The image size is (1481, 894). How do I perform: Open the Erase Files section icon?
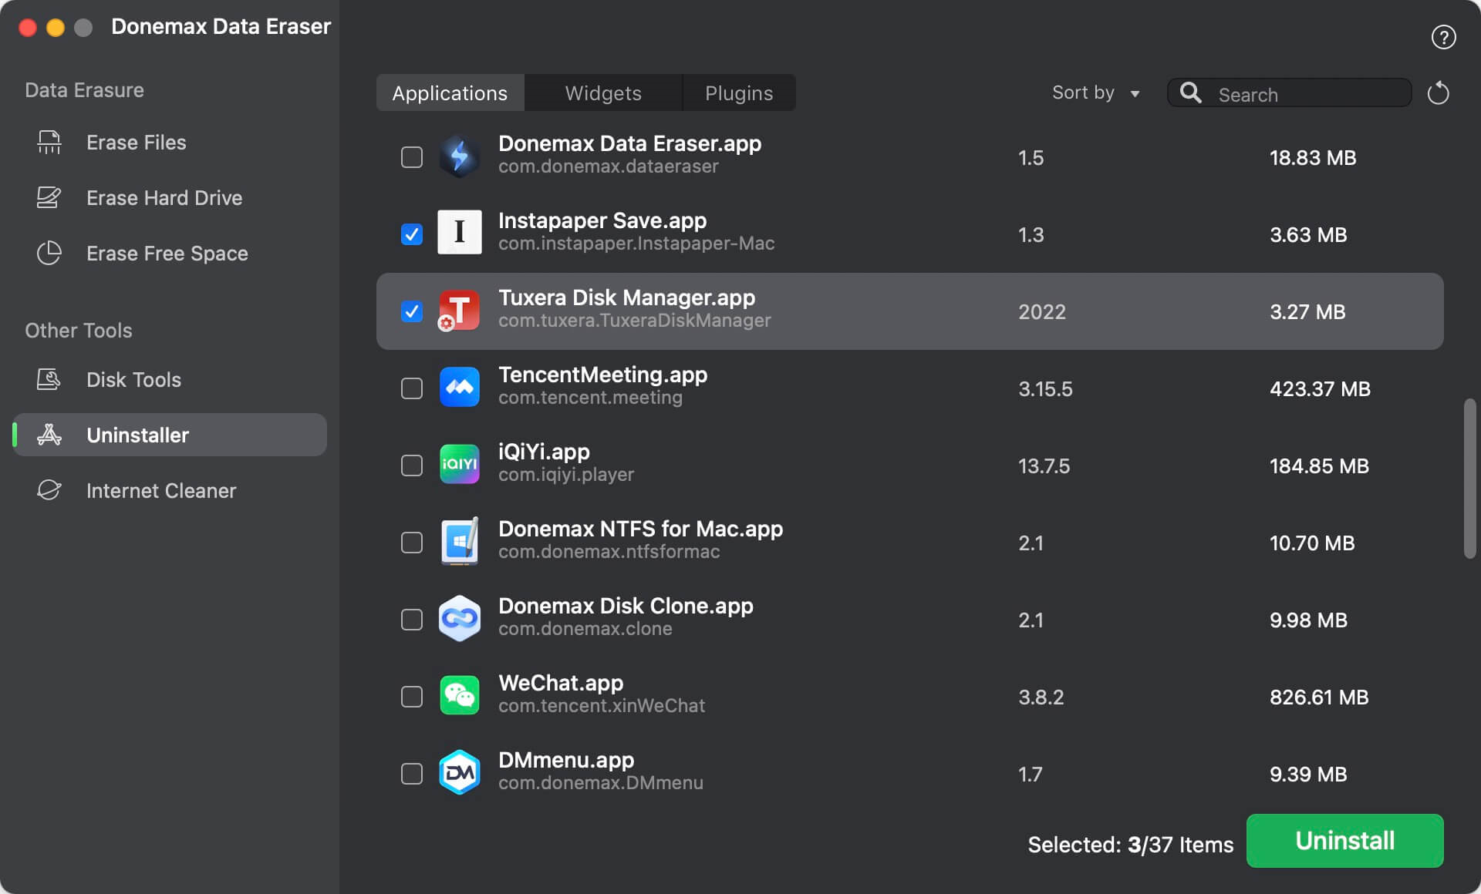pos(49,143)
